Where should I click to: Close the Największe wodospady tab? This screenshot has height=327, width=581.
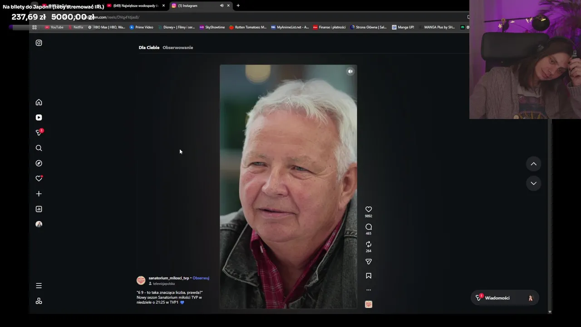pyautogui.click(x=163, y=5)
